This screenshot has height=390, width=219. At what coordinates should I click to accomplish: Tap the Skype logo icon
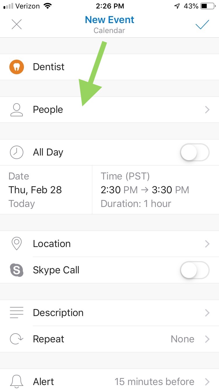point(17,270)
